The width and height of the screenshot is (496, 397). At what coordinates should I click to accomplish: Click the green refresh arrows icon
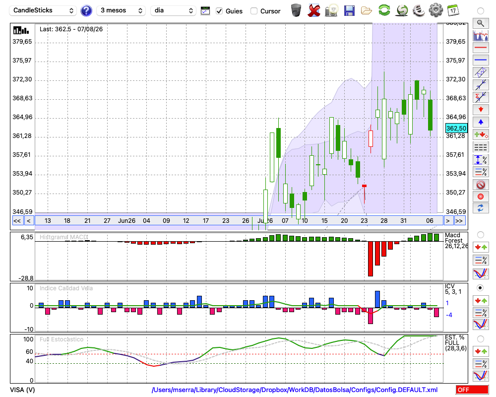384,10
